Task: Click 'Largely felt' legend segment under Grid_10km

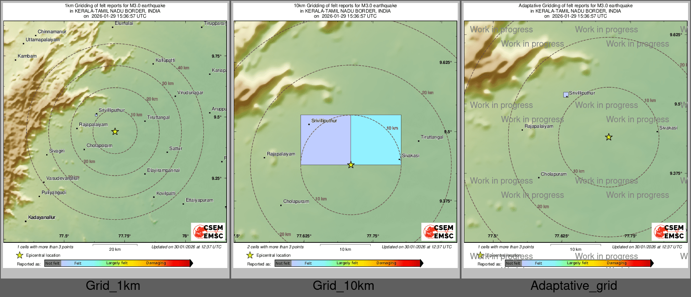Action: 347,263
